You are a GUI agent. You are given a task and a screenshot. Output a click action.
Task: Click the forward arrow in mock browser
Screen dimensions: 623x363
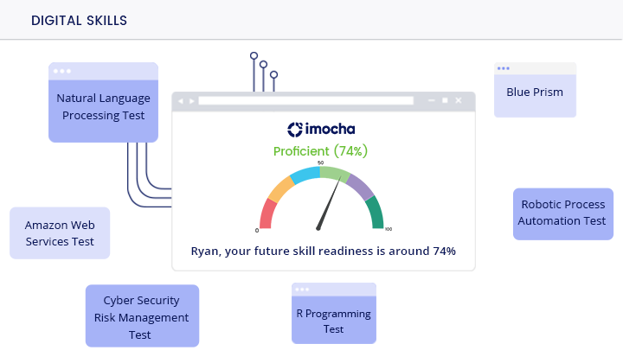[x=192, y=101]
